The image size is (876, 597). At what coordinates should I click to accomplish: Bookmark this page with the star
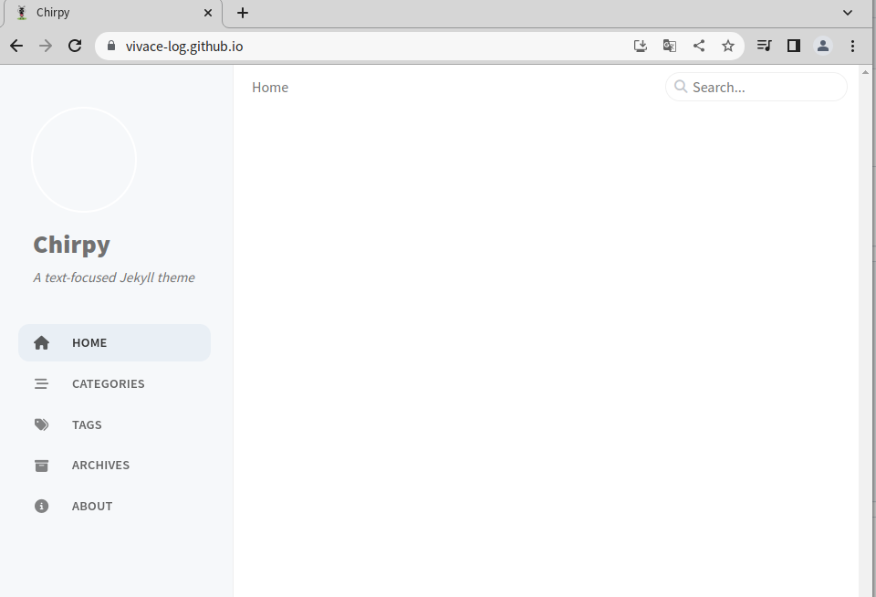(727, 46)
